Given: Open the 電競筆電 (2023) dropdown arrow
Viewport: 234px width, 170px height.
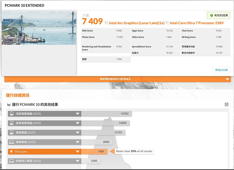Looking at the screenshot, I should tap(77, 142).
